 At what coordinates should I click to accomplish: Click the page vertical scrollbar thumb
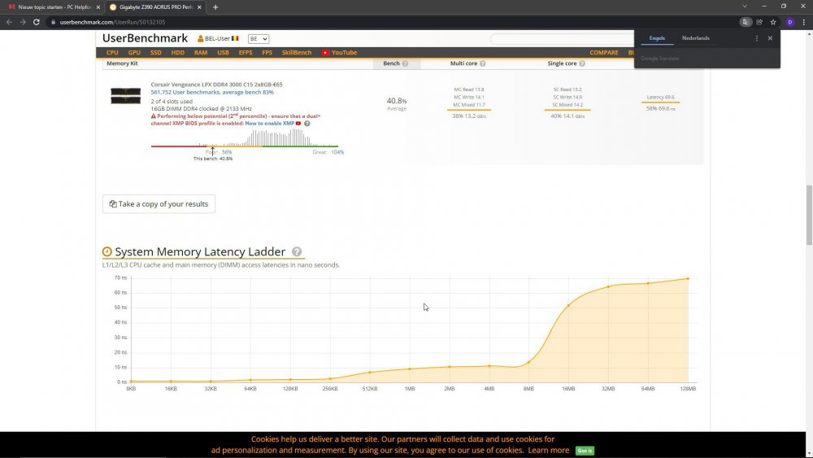coord(808,215)
